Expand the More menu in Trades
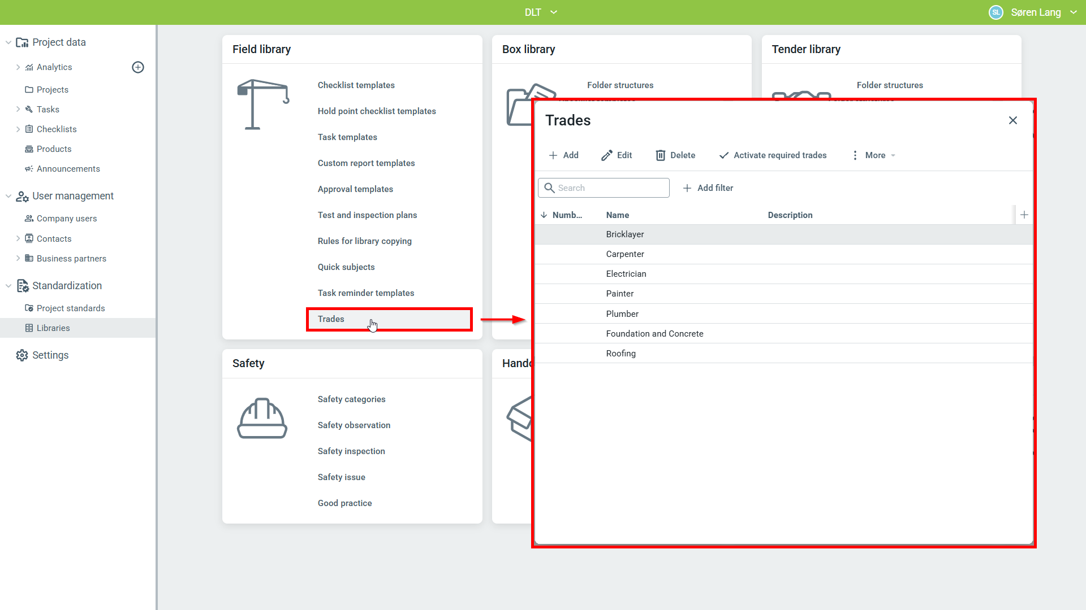This screenshot has width=1086, height=610. click(874, 155)
